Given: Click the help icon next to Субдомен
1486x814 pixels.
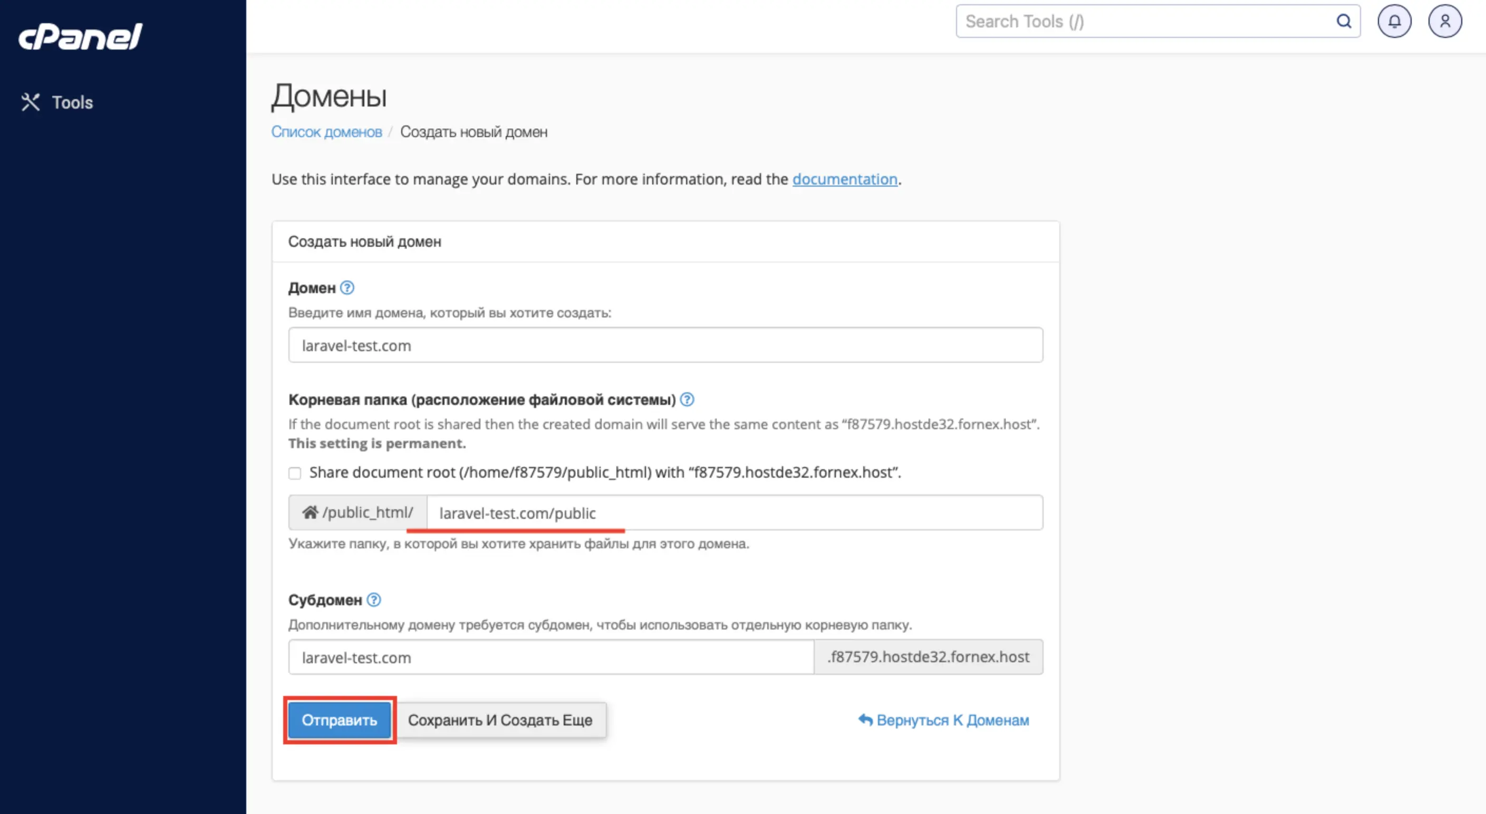Looking at the screenshot, I should (x=374, y=600).
